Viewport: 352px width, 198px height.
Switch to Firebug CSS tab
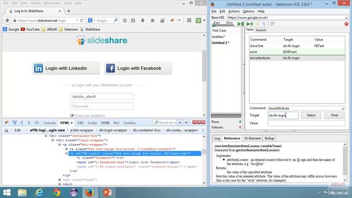pos(80,123)
